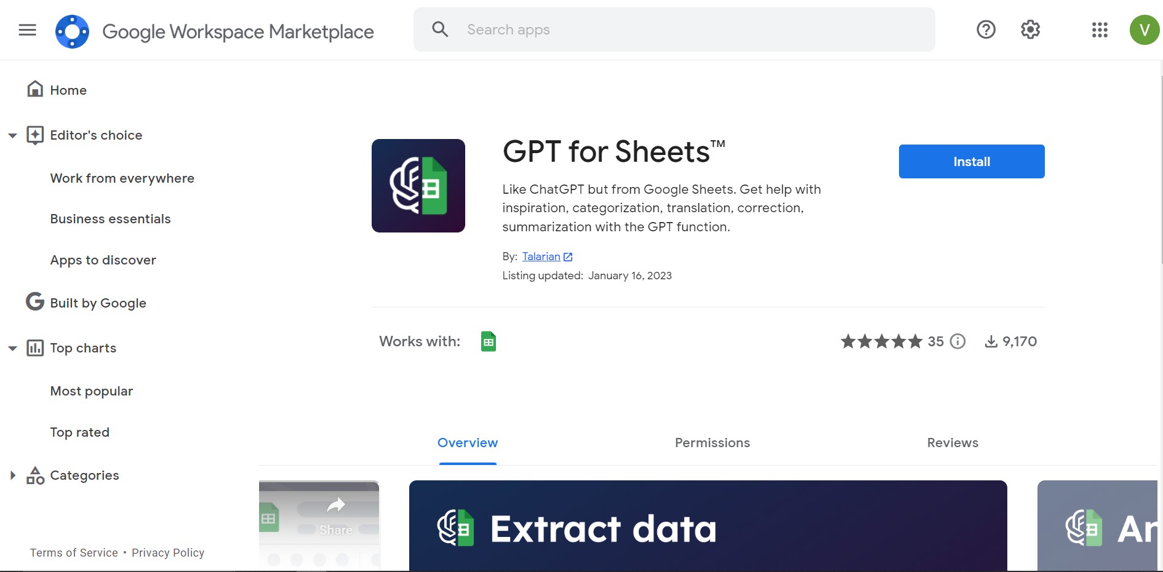
Task: Open the Talarian developer link
Action: [x=542, y=256]
